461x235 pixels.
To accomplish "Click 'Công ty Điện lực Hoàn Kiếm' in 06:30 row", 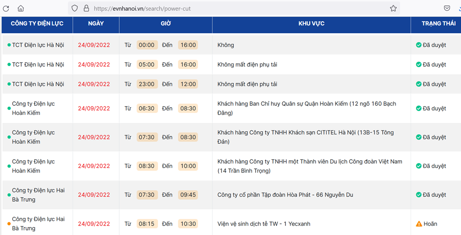I will click(33, 108).
